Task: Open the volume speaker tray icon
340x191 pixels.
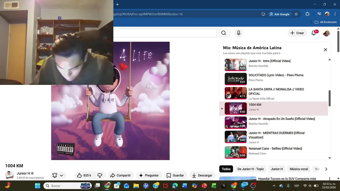Action: point(310,186)
